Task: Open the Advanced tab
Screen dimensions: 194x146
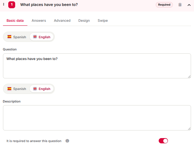Action: click(x=62, y=20)
